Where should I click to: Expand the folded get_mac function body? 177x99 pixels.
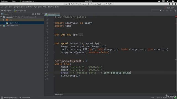point(81,35)
